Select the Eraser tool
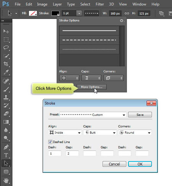The width and height of the screenshot is (172, 186). tap(6, 114)
